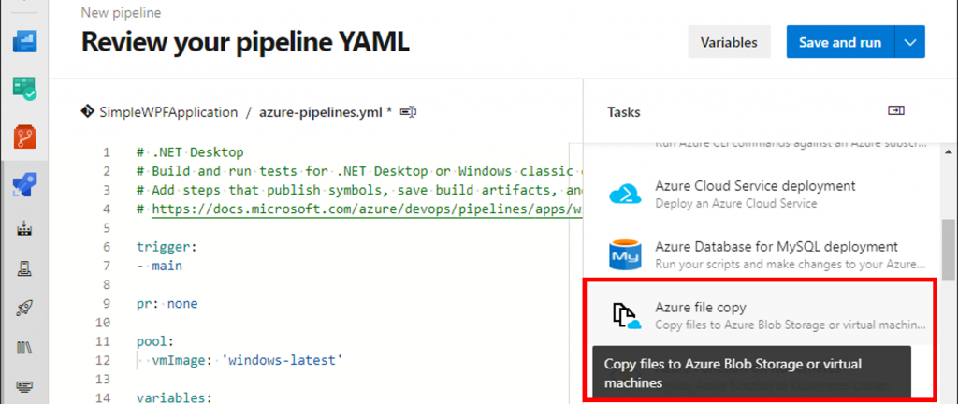Viewport: 958px width, 404px height.
Task: Open the Library books icon
Action: 24,348
